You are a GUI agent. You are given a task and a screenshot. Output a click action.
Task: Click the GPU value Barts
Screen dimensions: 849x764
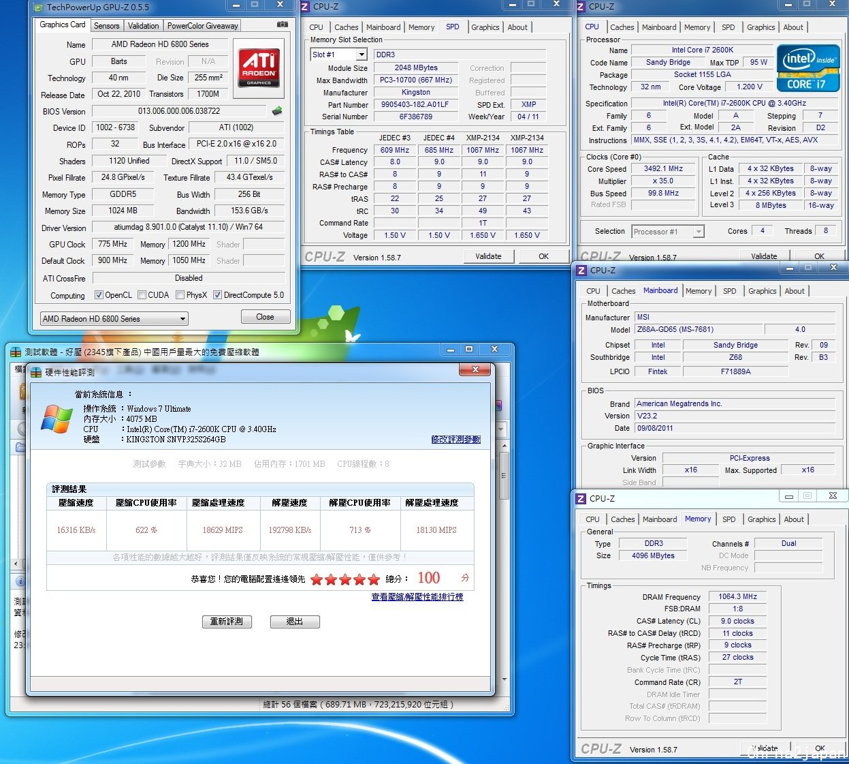pos(119,61)
